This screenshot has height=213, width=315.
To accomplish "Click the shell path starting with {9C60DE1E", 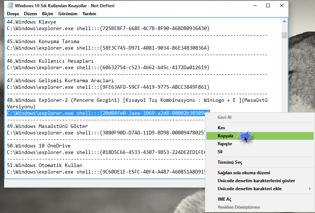I will (x=106, y=172).
